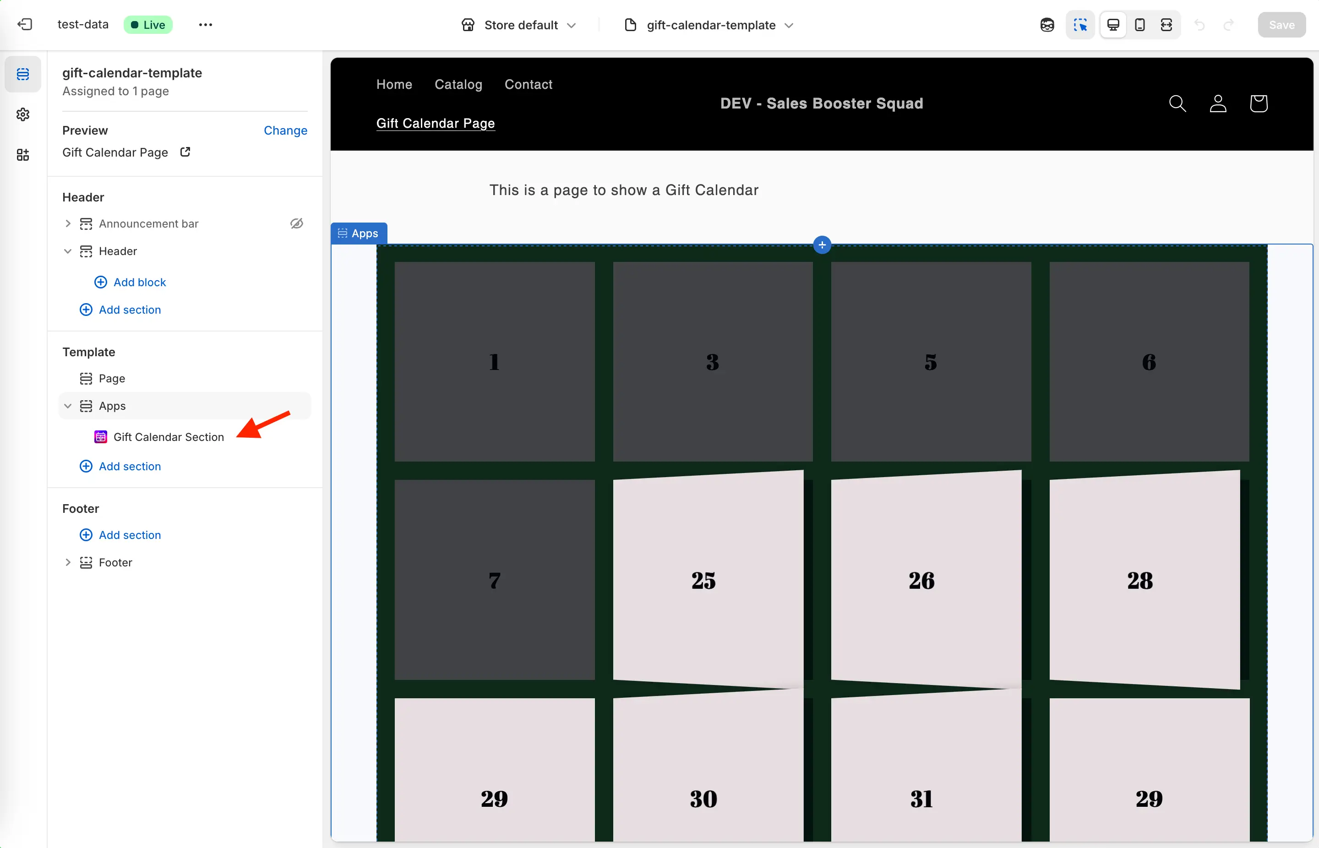Click the test-data theme name
Image resolution: width=1319 pixels, height=848 pixels.
(82, 25)
